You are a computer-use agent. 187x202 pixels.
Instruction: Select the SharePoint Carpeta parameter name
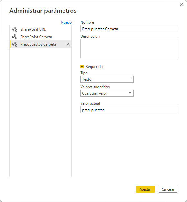(36, 37)
